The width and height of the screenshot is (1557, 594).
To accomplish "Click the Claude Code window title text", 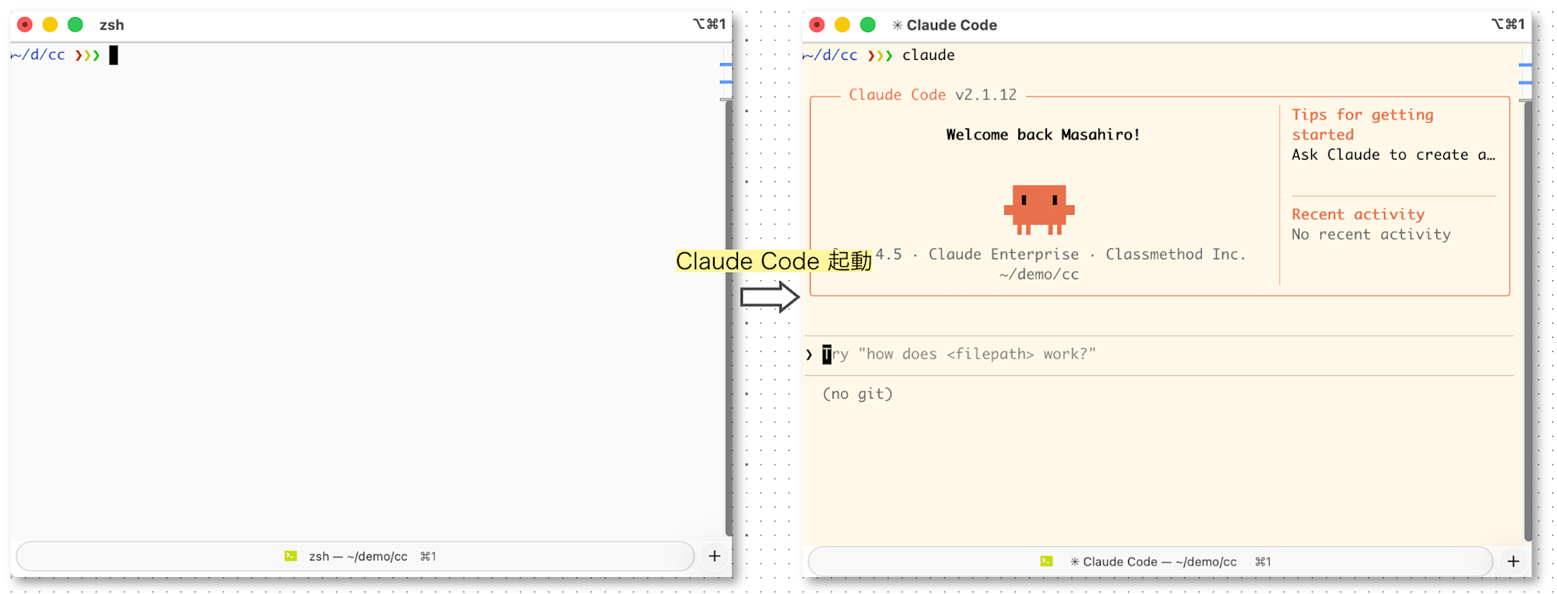I will tap(951, 25).
